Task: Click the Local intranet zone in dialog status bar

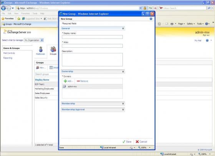Action: click(x=108, y=148)
